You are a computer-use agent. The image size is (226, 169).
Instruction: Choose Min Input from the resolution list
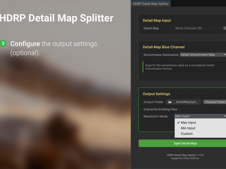pos(200,128)
